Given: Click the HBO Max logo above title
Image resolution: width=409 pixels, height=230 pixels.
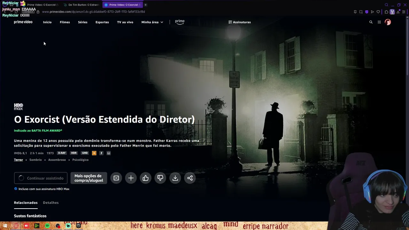Looking at the screenshot, I should click(x=19, y=107).
